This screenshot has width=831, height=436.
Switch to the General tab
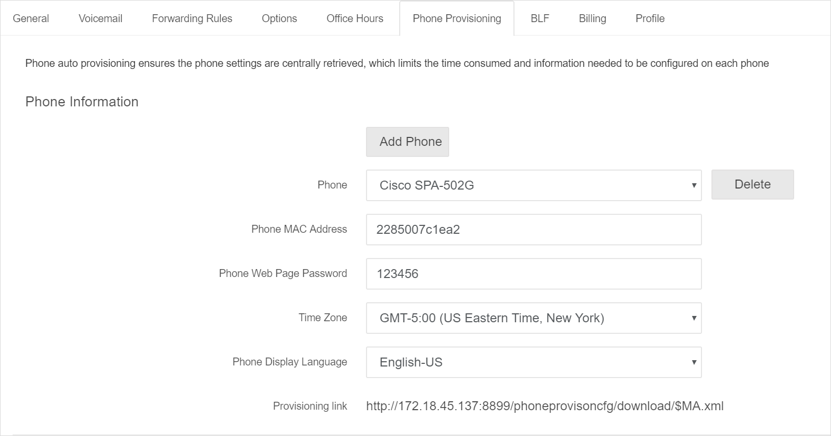(31, 18)
